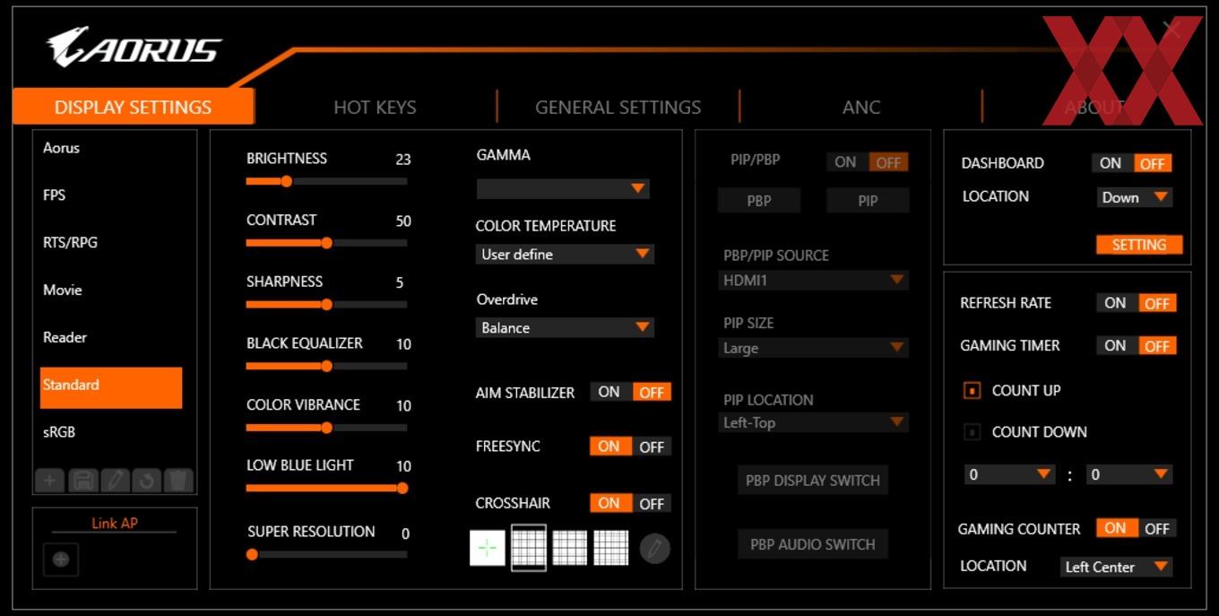Viewport: 1219px width, 616px height.
Task: Adjust the SUPER RESOLUTION slider
Action: click(x=326, y=554)
